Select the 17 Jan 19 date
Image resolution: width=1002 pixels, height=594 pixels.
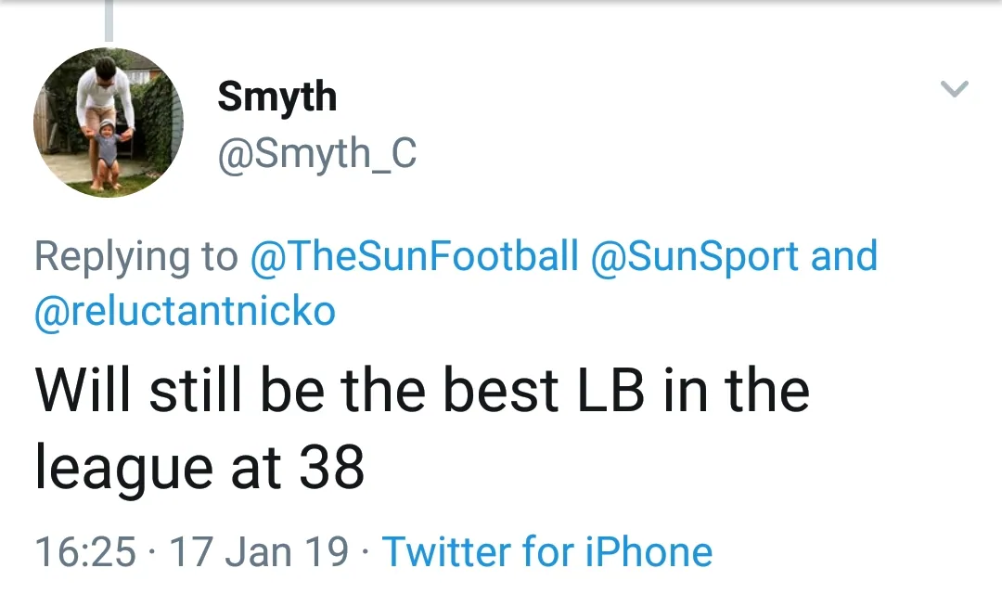pyautogui.click(x=260, y=551)
